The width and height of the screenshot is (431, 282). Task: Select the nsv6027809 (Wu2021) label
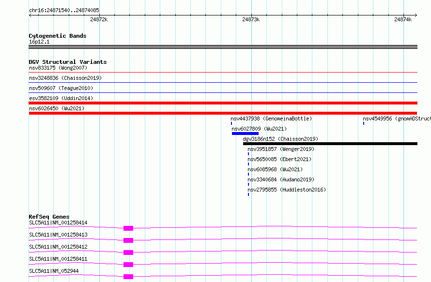[x=259, y=129]
